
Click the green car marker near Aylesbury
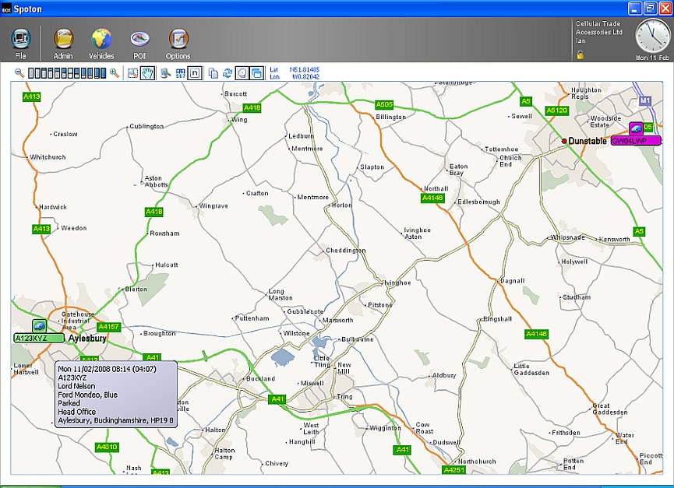click(39, 325)
